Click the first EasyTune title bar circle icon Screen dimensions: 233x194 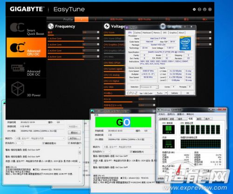coord(194,9)
